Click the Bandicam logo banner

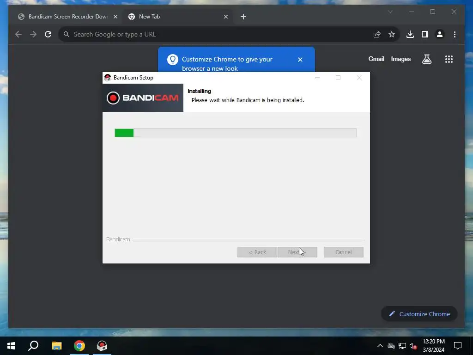143,98
